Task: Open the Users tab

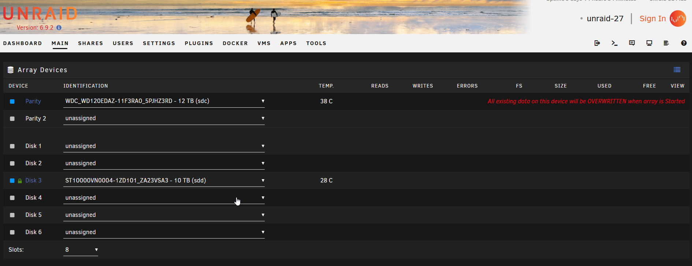Action: [123, 43]
